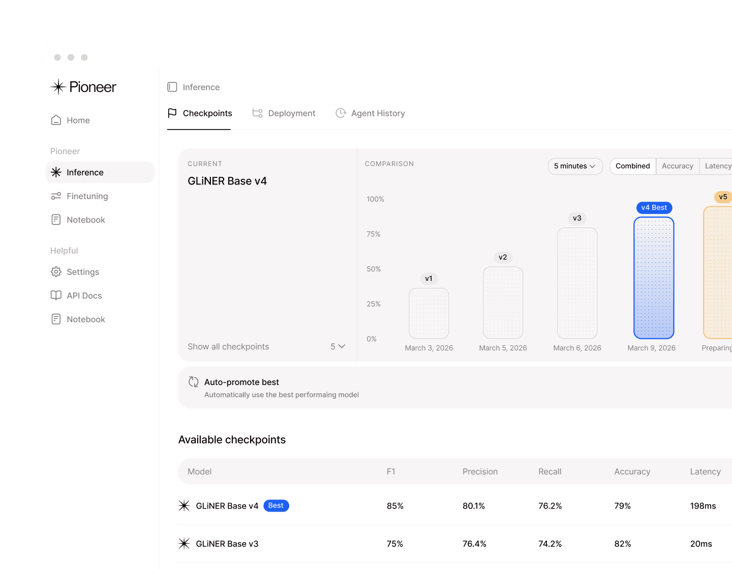Click the GLiNER Base v4 row star icon

tap(184, 505)
